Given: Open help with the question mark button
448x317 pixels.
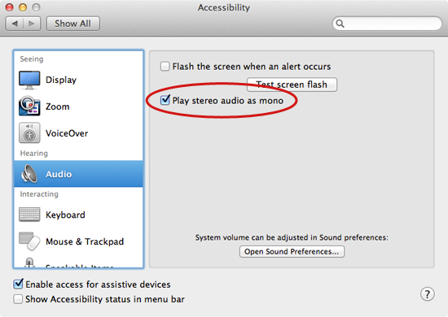Looking at the screenshot, I should click(x=428, y=294).
